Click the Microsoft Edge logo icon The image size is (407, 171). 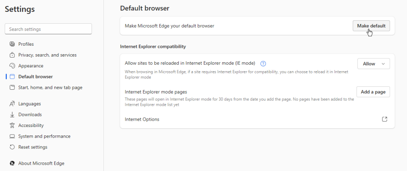[x=12, y=163]
